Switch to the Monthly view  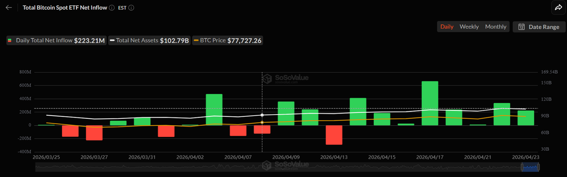pos(495,27)
